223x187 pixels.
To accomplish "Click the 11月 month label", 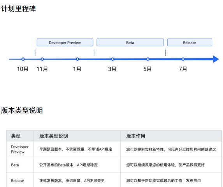I will point(42,69).
